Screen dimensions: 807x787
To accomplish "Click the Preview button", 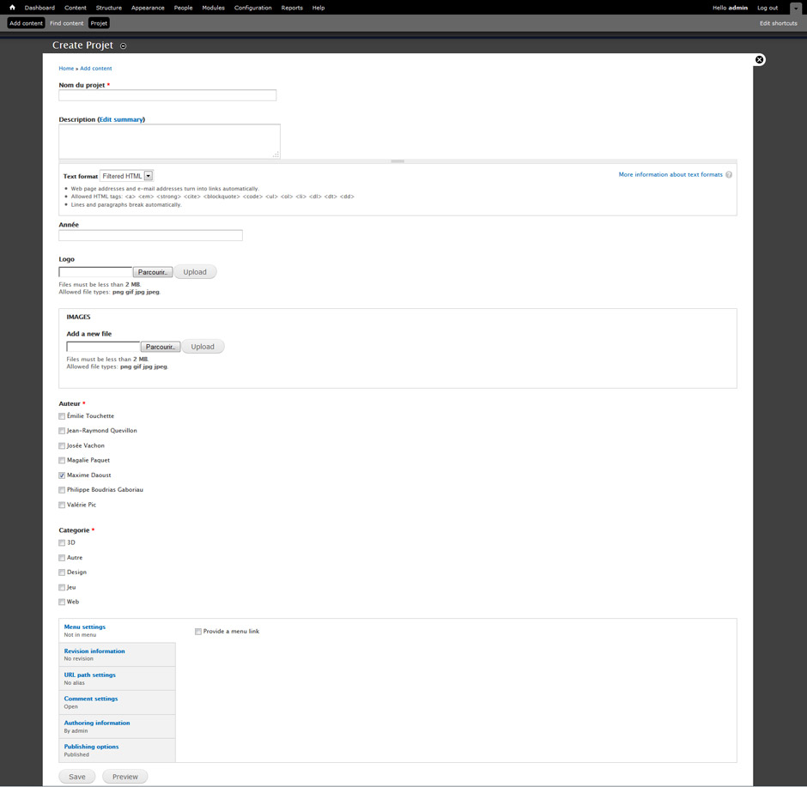I will [125, 777].
